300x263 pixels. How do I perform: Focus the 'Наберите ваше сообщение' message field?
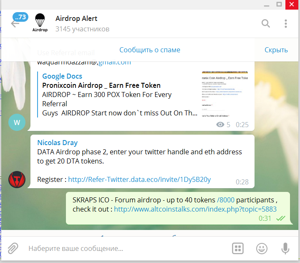pos(126,248)
